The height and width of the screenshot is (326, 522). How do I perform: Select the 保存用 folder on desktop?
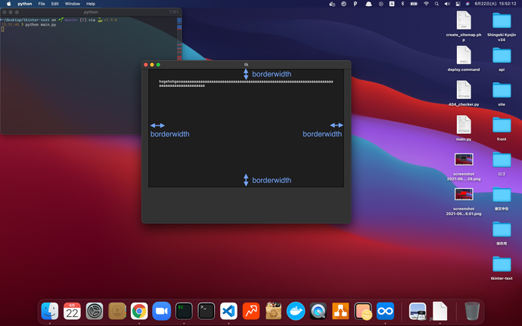(x=502, y=233)
